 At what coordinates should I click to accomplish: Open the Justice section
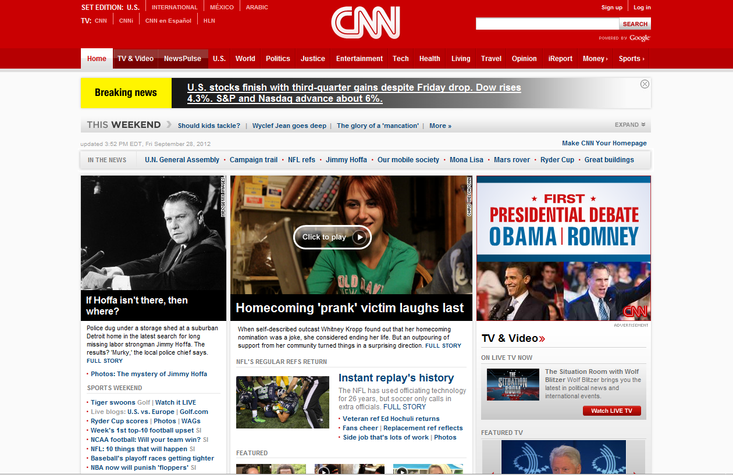[x=313, y=59]
